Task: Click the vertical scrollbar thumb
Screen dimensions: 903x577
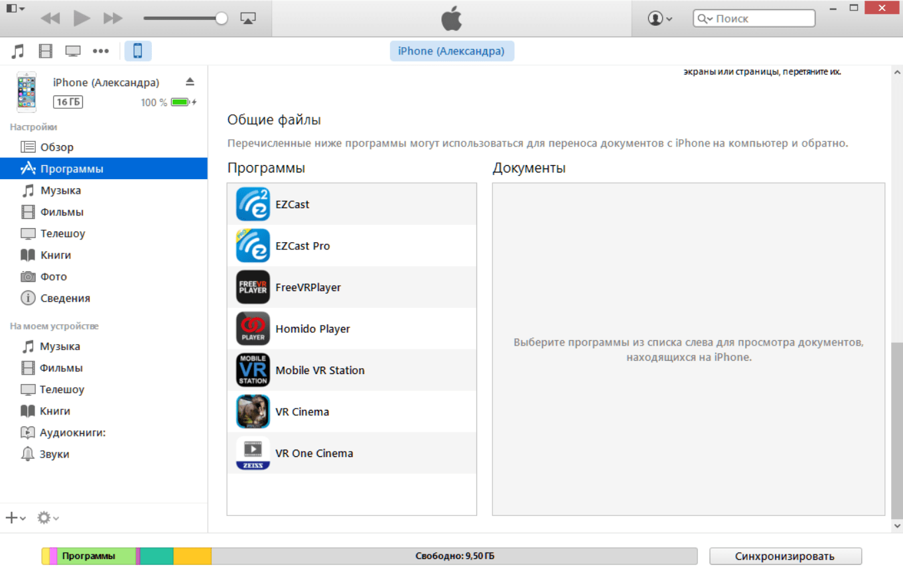Action: coord(897,430)
